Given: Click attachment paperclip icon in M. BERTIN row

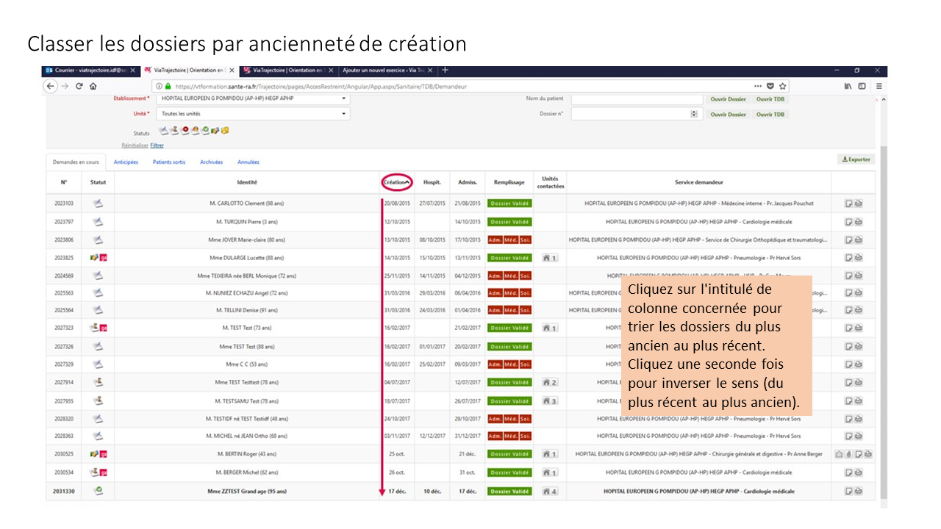Looking at the screenshot, I should (848, 454).
